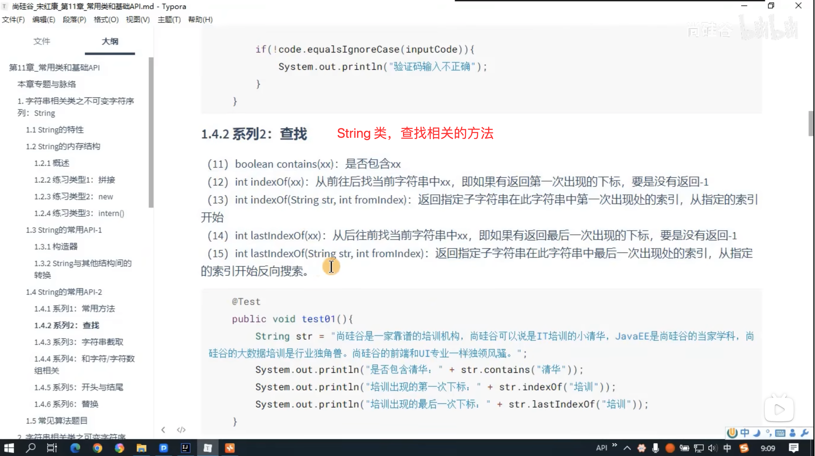
Task: Click the outline panel scrollbar thumb
Action: point(151,133)
